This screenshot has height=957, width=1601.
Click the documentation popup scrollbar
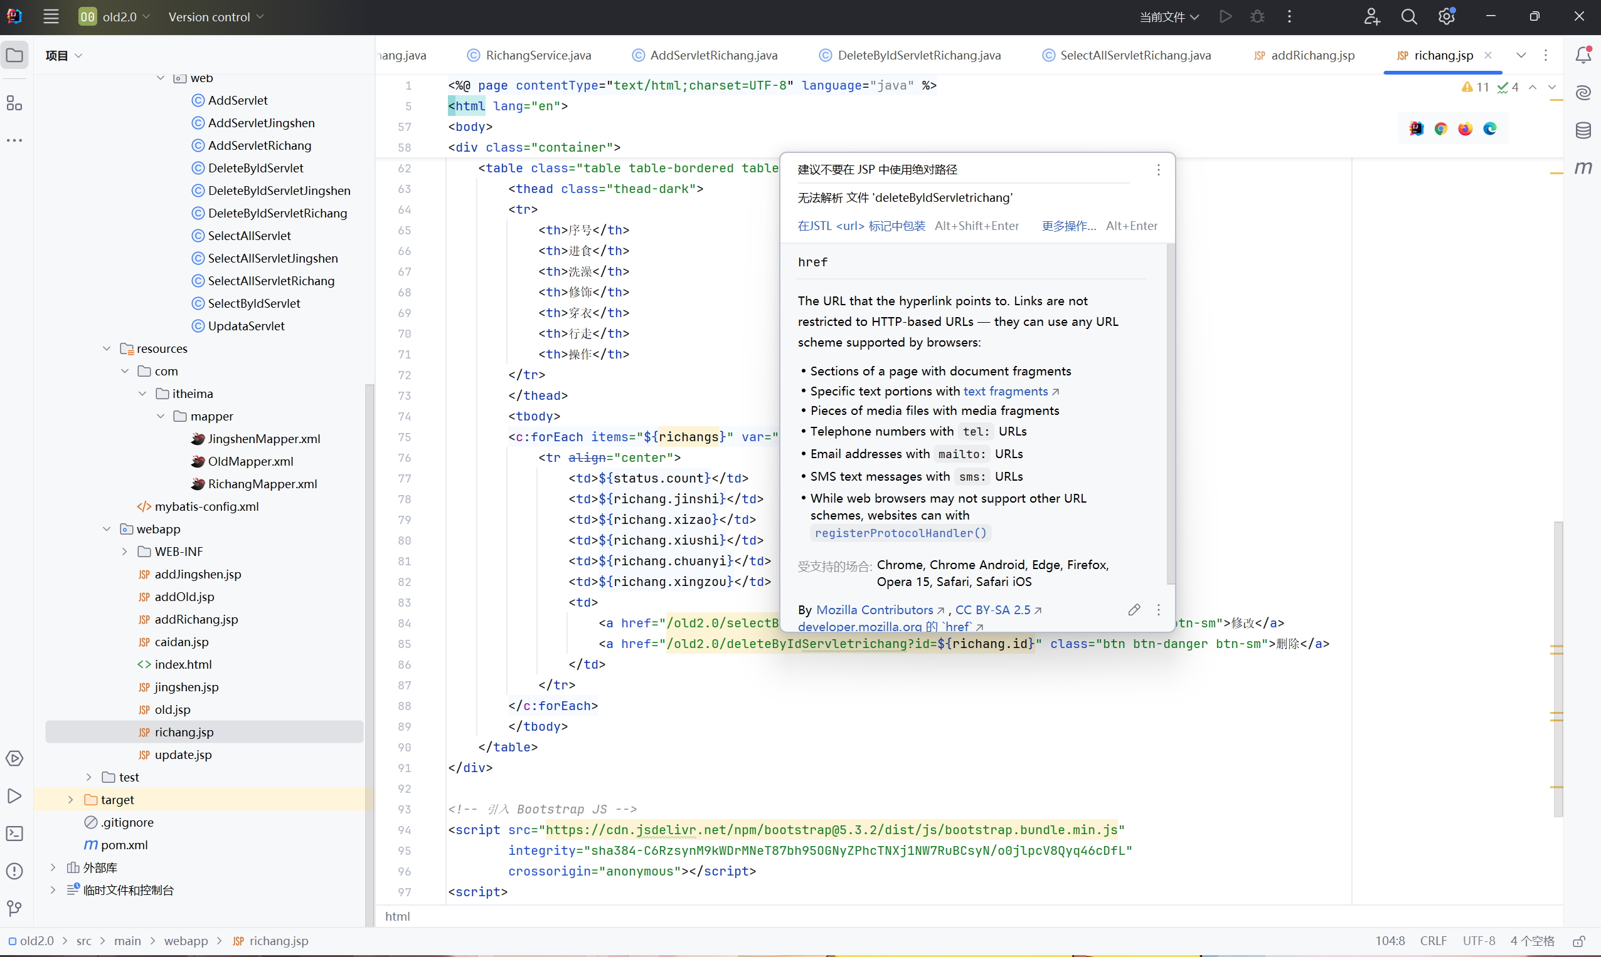1170,413
